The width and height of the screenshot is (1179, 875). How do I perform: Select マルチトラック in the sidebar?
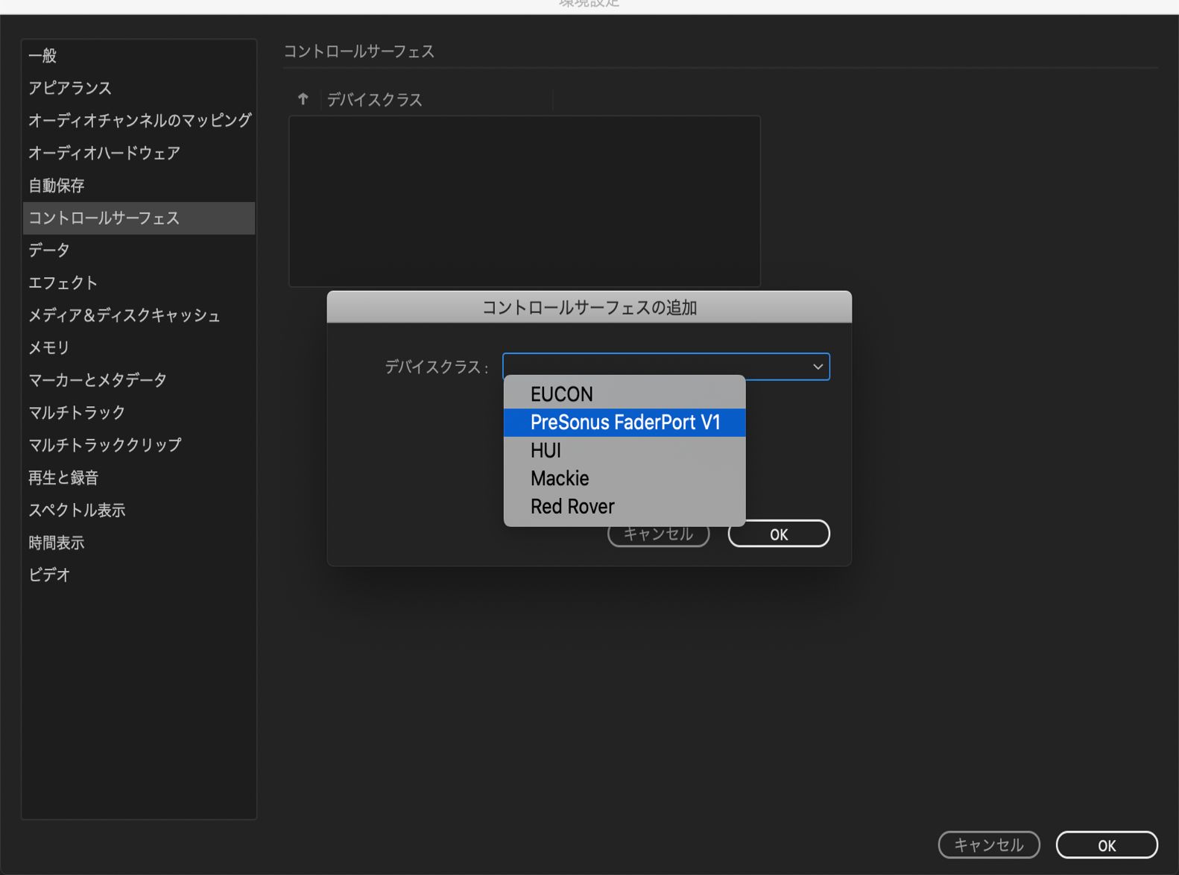[x=139, y=413]
